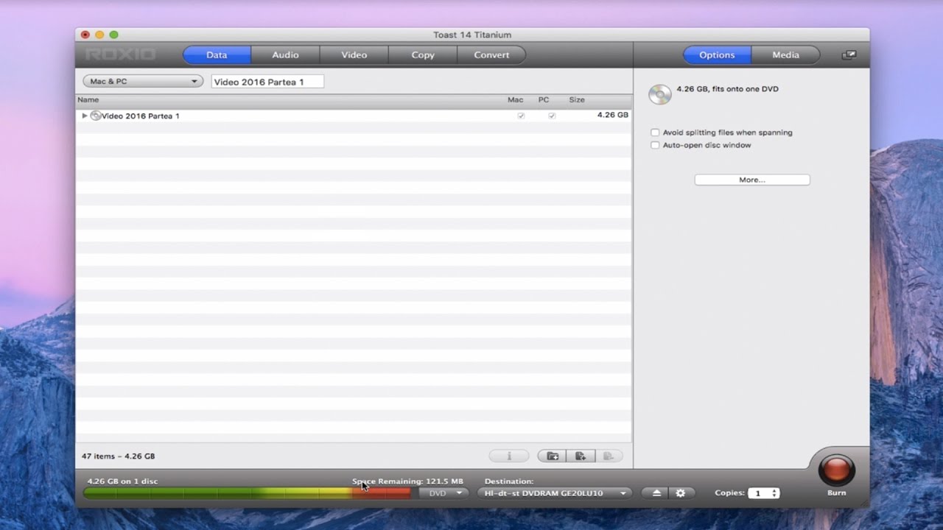This screenshot has width=943, height=530.
Task: Toggle the Mac checkbox for Video 2016 Partea 1
Action: [x=521, y=116]
